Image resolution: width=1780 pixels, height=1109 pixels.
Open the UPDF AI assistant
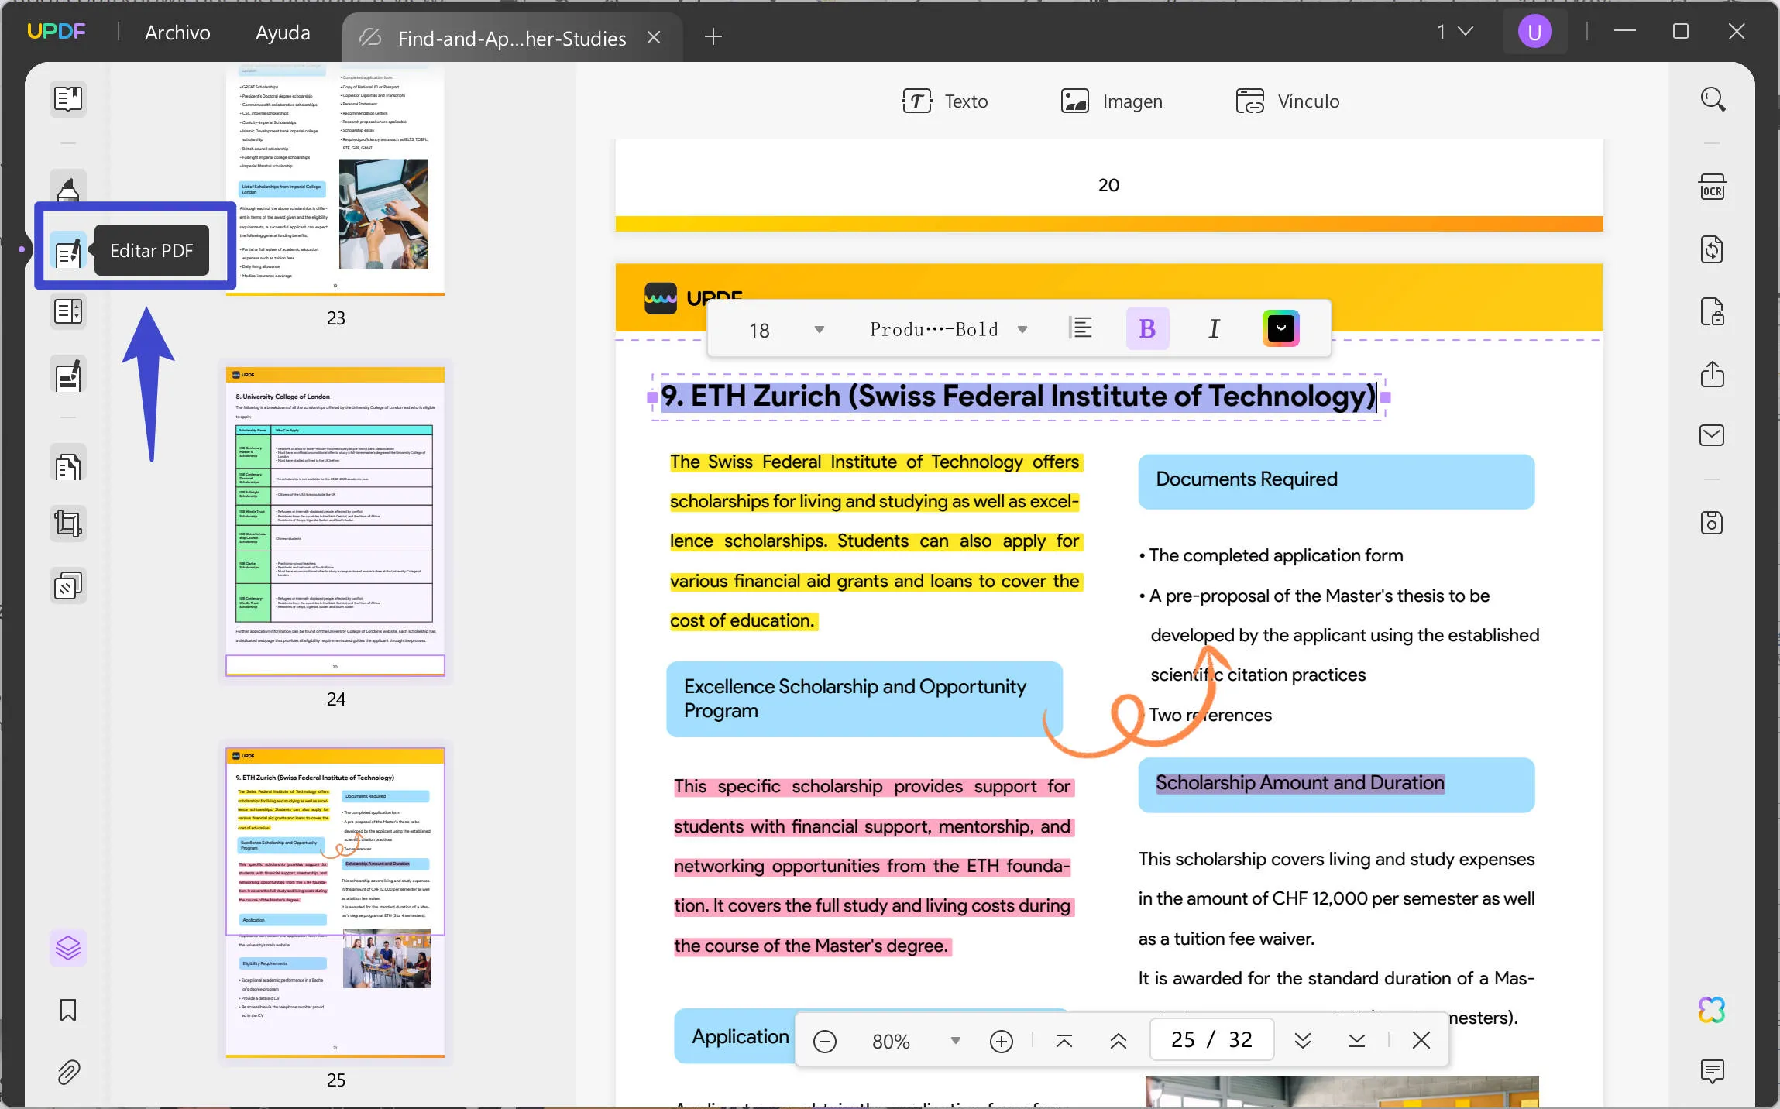pyautogui.click(x=1712, y=1010)
